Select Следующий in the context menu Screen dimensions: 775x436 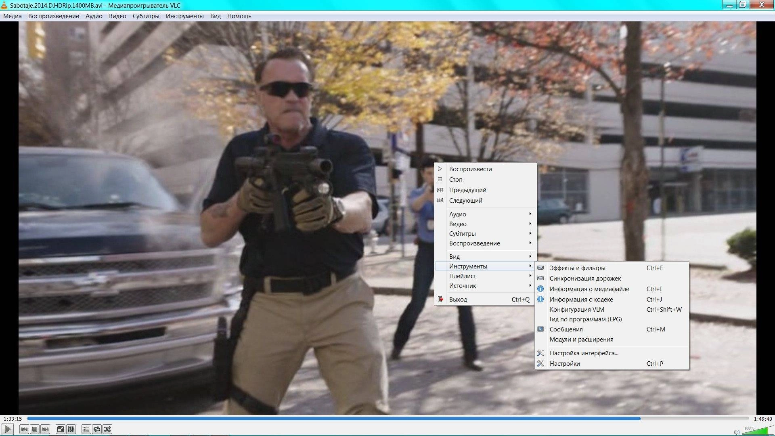(x=485, y=201)
